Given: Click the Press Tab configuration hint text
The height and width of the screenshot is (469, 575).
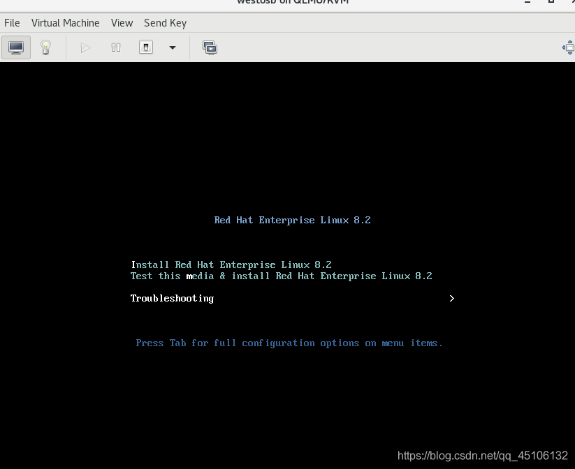Looking at the screenshot, I should click(289, 343).
